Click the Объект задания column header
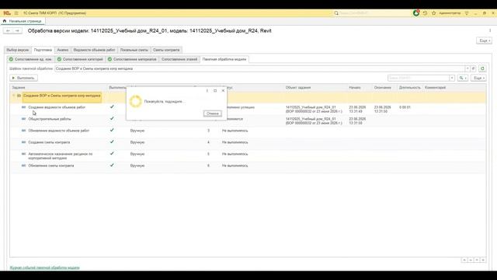This screenshot has width=497, height=280. click(x=315, y=87)
